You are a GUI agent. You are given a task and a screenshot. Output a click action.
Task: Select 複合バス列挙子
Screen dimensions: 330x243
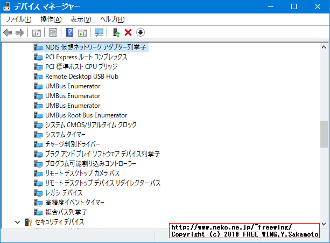[x=66, y=212]
